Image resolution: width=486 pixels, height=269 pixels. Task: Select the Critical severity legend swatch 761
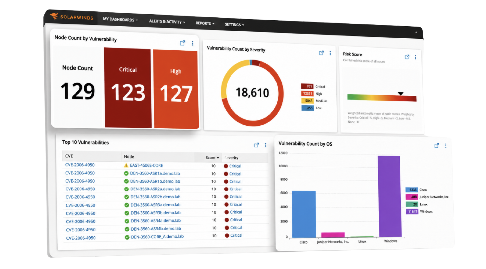[x=307, y=86]
